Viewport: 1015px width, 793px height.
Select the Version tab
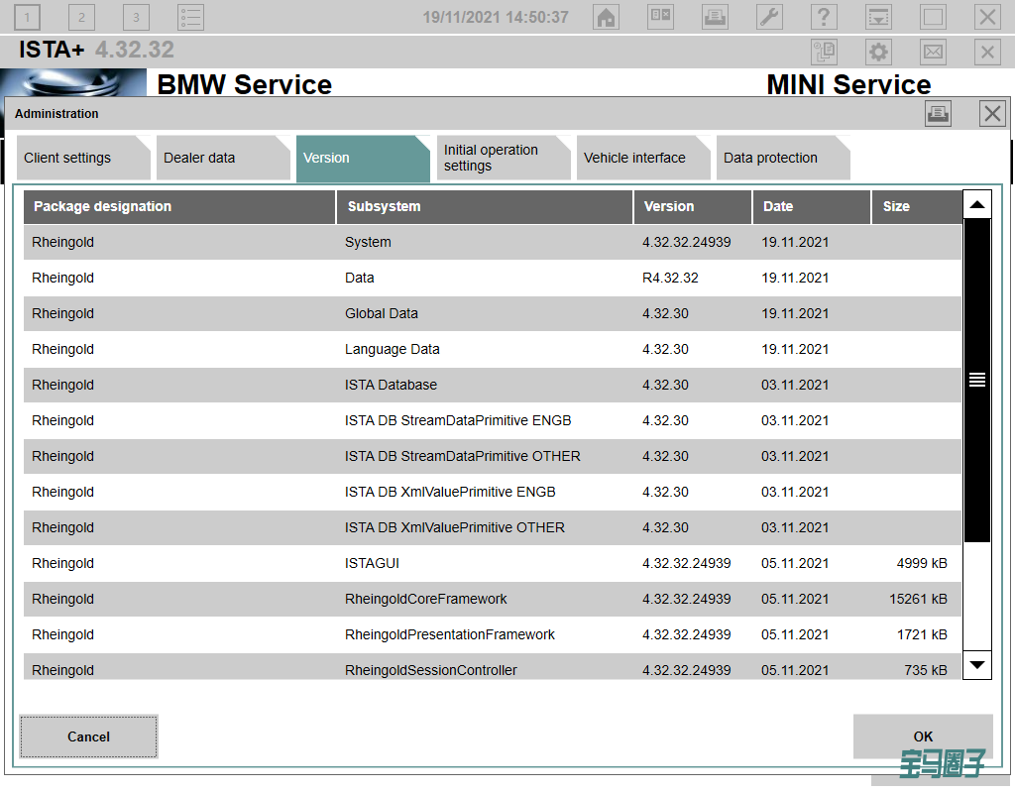coord(363,159)
